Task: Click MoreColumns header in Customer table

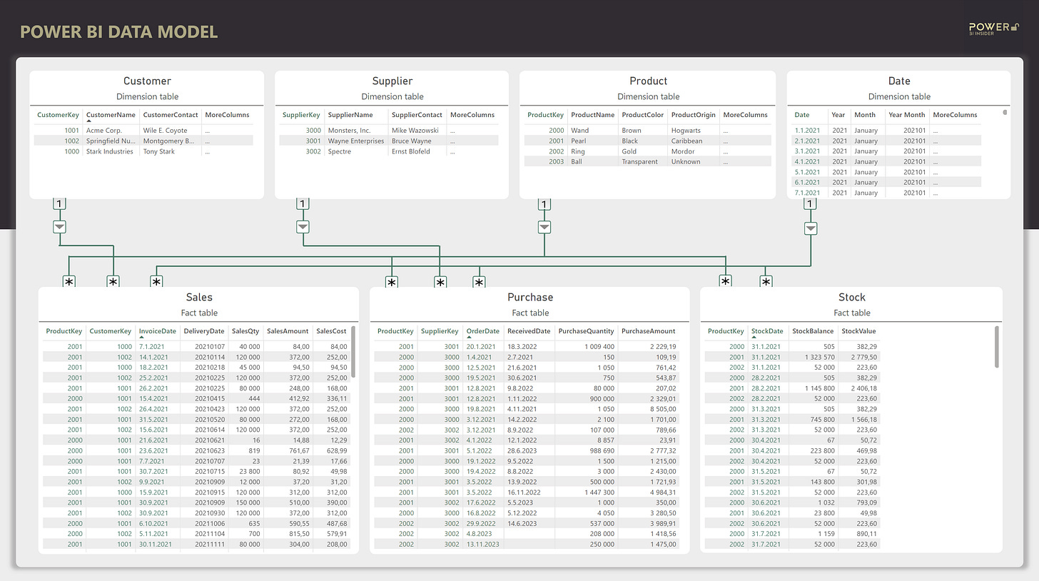Action: pos(227,114)
